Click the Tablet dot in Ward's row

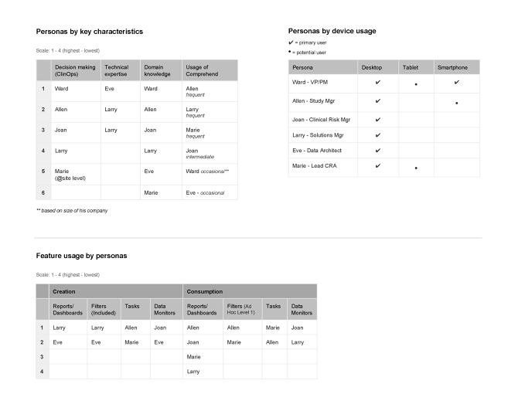point(416,83)
